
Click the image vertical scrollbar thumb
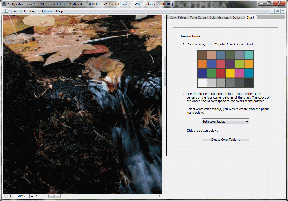164,71
